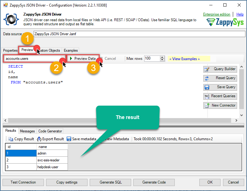Select the svc-ssis-reader result cell
Viewport: 247px width, 191px height.
pyautogui.click(x=52, y=160)
